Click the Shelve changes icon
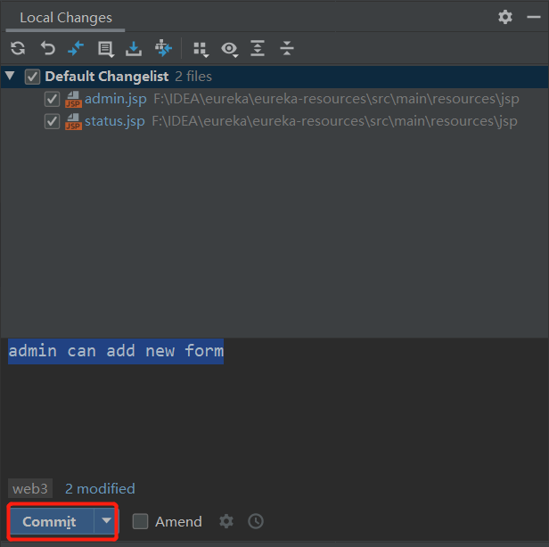 (134, 48)
